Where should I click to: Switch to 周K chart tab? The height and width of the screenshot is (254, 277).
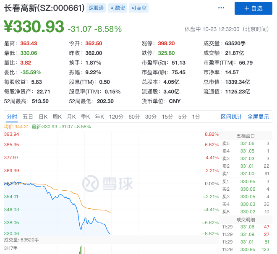click(x=57, y=117)
